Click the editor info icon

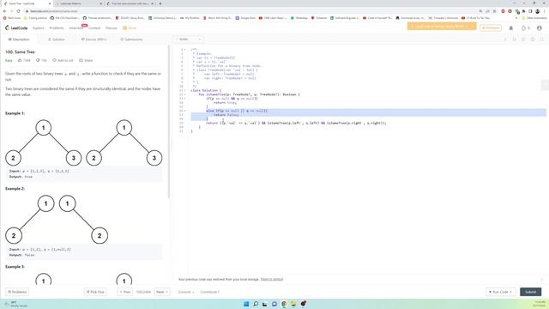(505, 39)
